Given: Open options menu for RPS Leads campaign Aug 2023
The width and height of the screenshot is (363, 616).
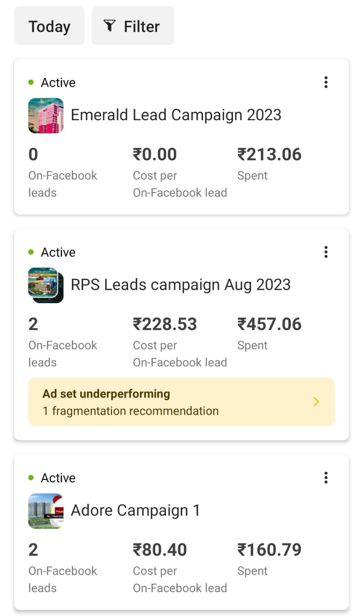Looking at the screenshot, I should coord(326,252).
